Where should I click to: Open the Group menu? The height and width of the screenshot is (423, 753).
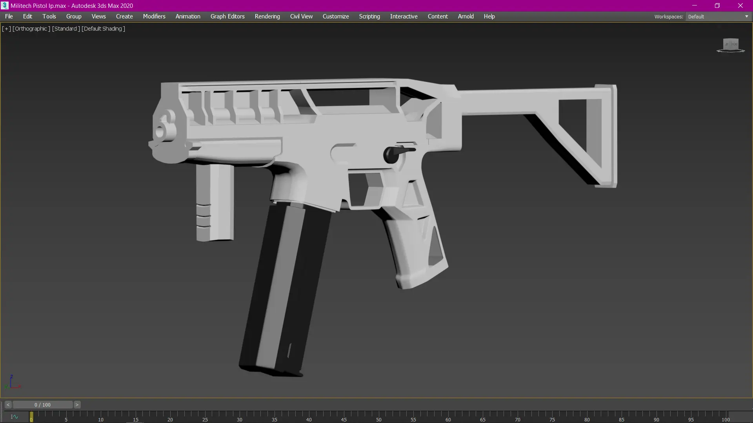[x=74, y=16]
